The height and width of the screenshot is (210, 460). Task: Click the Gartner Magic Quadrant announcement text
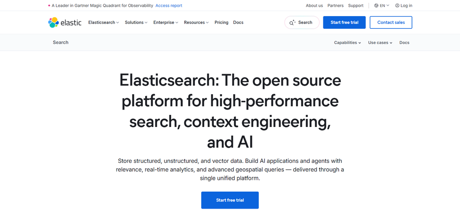(102, 5)
